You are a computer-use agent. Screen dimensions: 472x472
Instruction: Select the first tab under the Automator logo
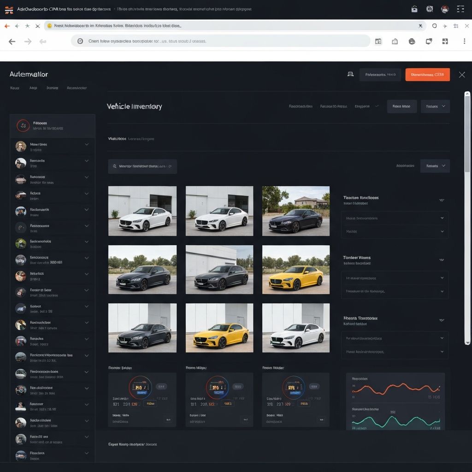pos(15,88)
